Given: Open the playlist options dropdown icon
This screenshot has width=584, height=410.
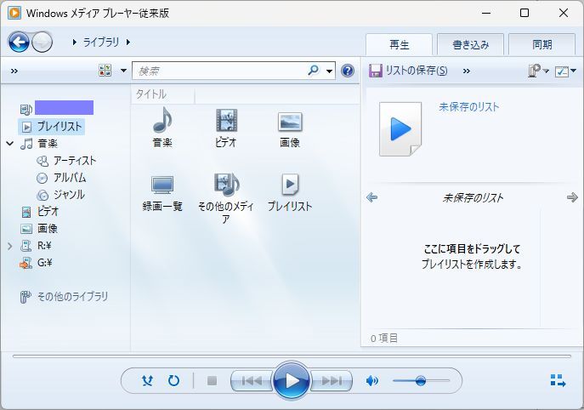Looking at the screenshot, I should 538,71.
